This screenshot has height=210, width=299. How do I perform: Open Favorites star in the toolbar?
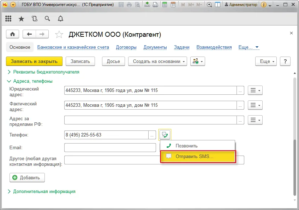[x=21, y=19]
